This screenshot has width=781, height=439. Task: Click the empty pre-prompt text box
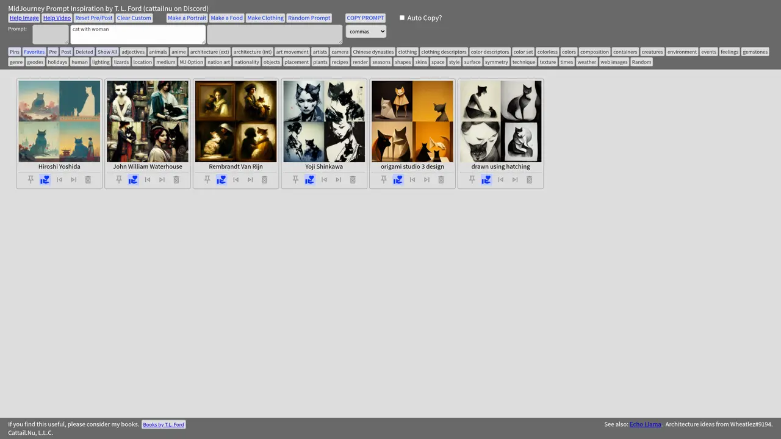(x=51, y=34)
